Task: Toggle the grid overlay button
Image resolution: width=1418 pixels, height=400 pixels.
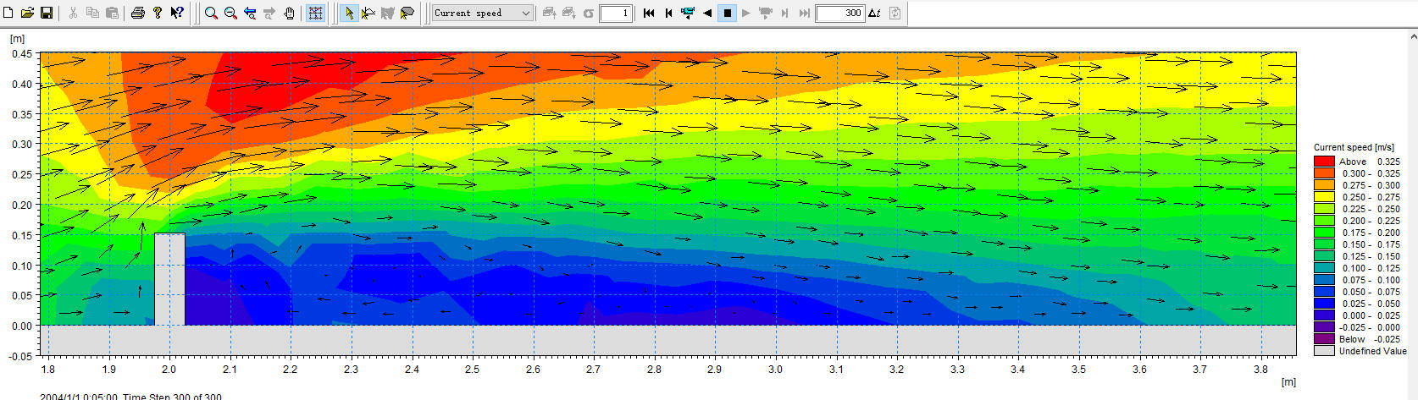Action: pyautogui.click(x=315, y=13)
